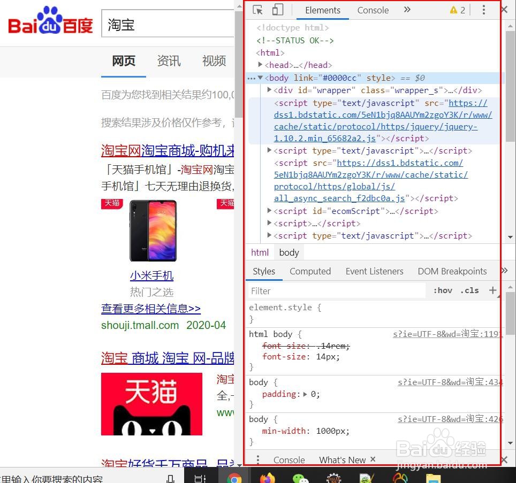Open the Computed tab
Viewport: 516px width, 483px height.
310,271
